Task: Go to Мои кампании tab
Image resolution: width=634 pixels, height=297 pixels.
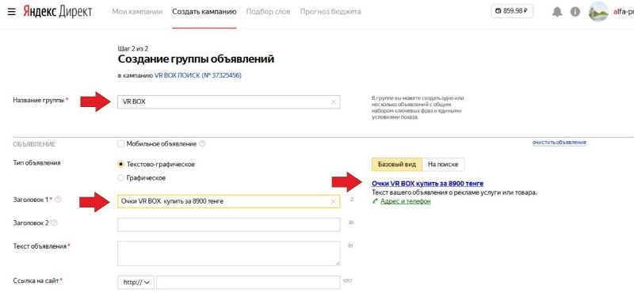Action: pyautogui.click(x=137, y=12)
